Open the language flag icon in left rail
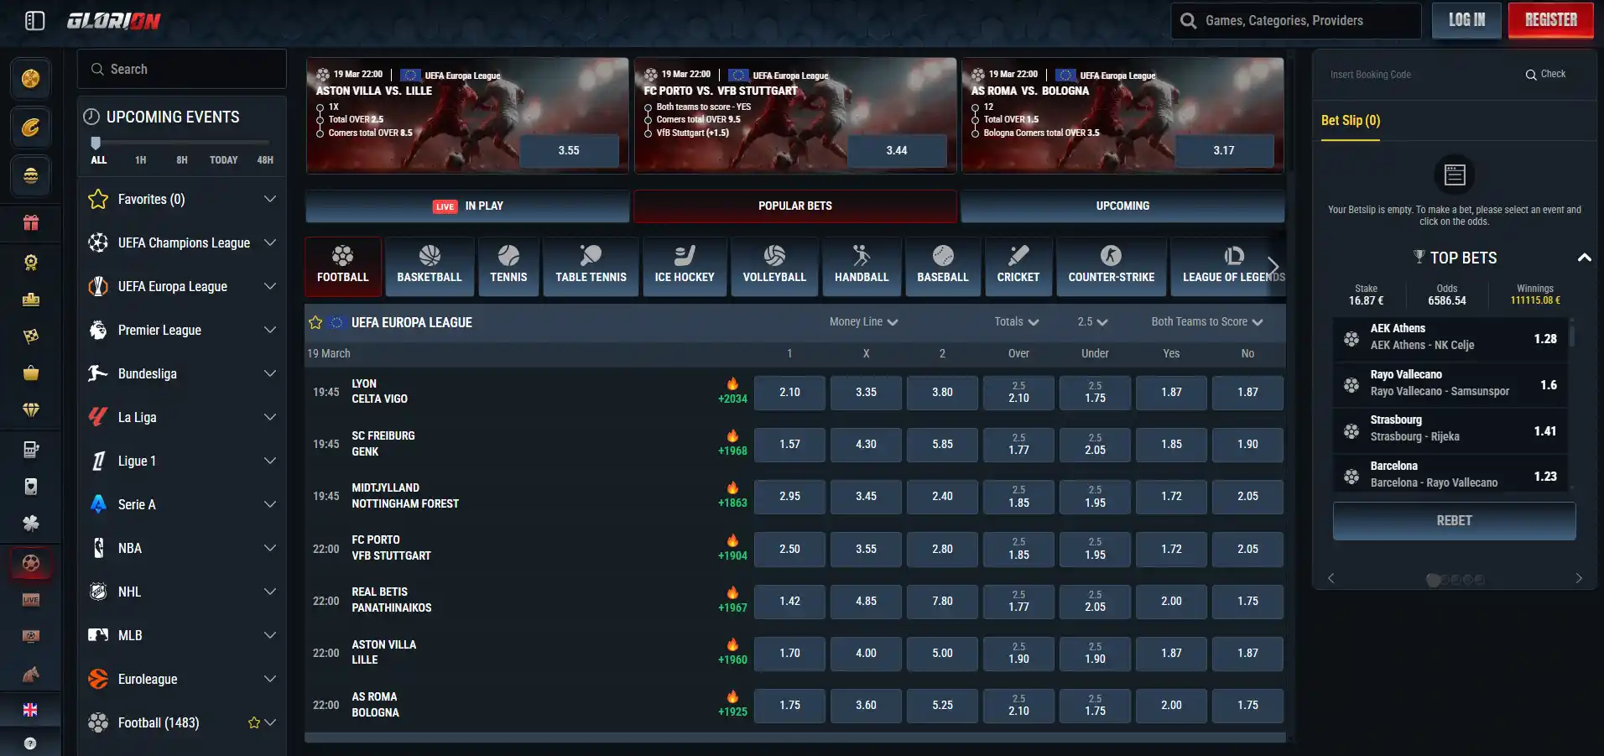The width and height of the screenshot is (1604, 756). pos(30,710)
